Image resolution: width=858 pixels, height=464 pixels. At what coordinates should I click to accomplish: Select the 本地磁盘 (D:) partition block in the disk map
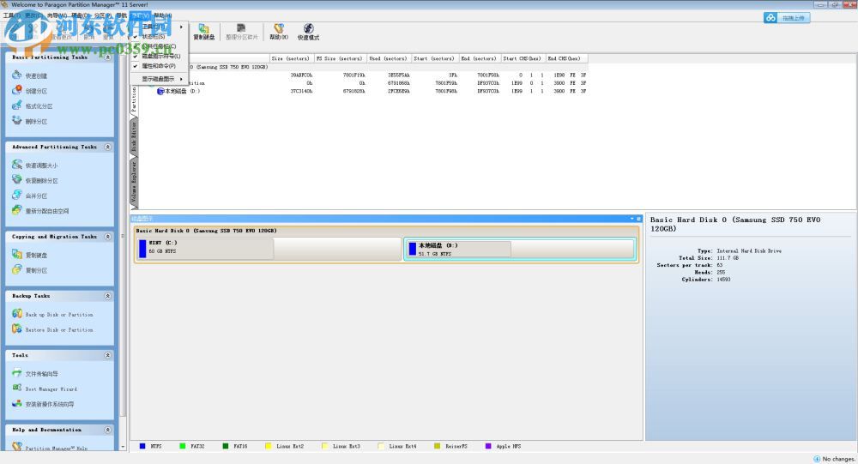pos(519,249)
